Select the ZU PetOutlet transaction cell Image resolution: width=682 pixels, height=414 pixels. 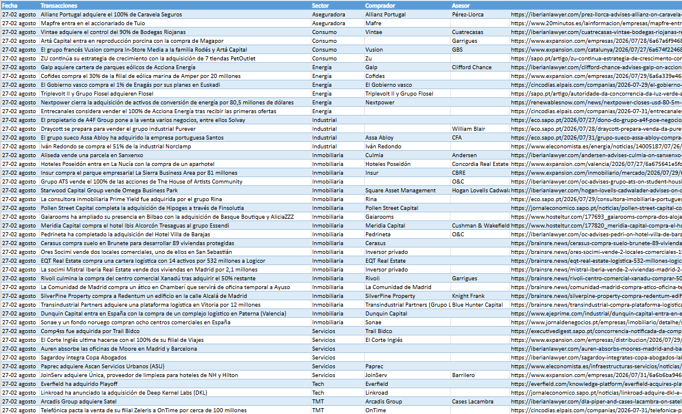point(175,58)
